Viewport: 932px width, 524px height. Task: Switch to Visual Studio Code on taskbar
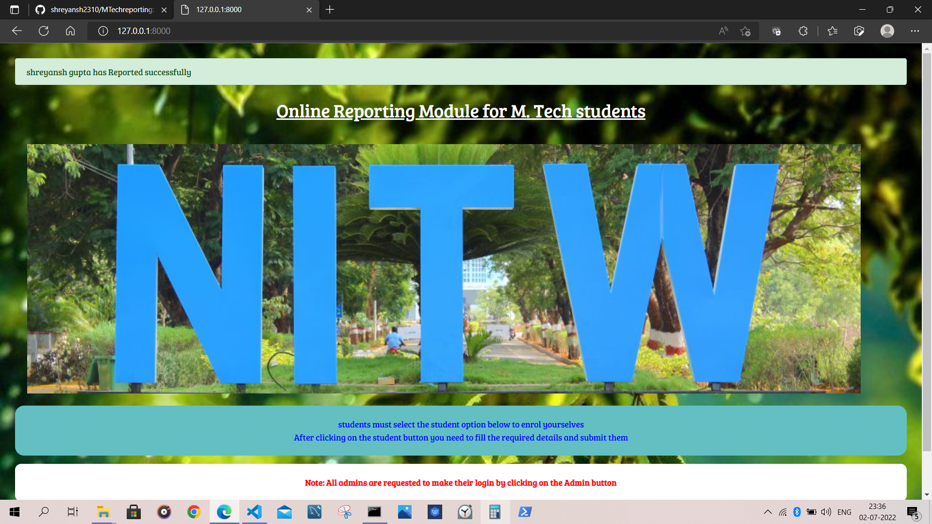[x=254, y=512]
